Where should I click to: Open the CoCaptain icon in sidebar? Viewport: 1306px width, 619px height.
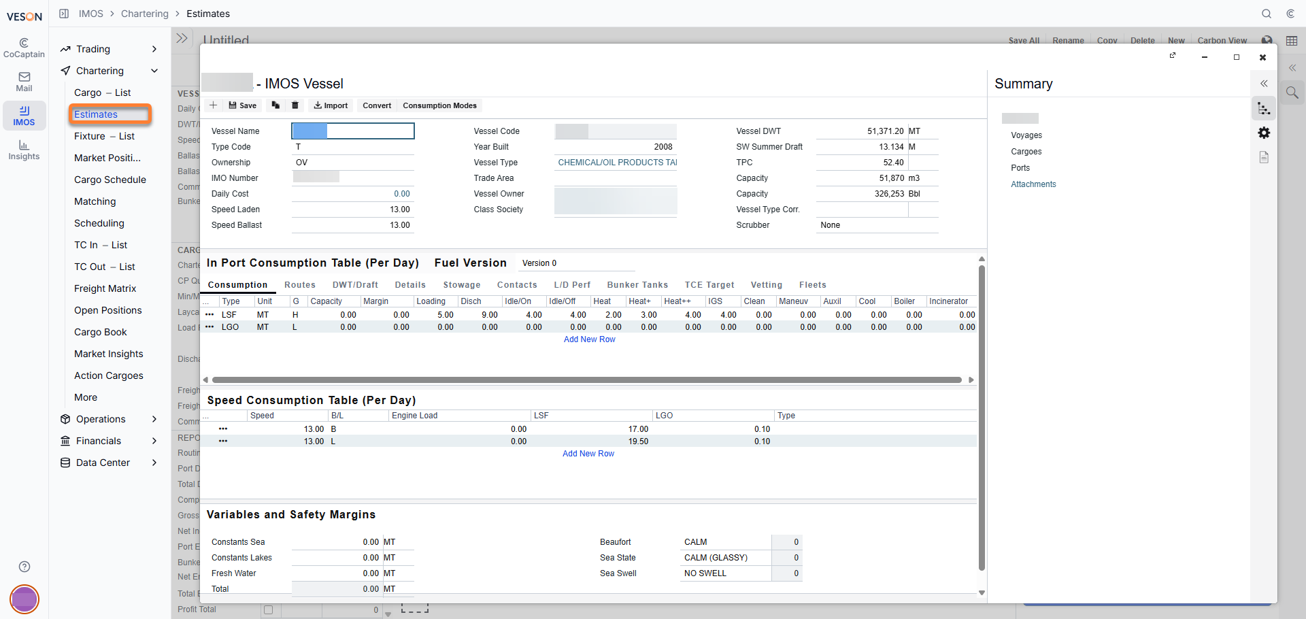click(24, 48)
